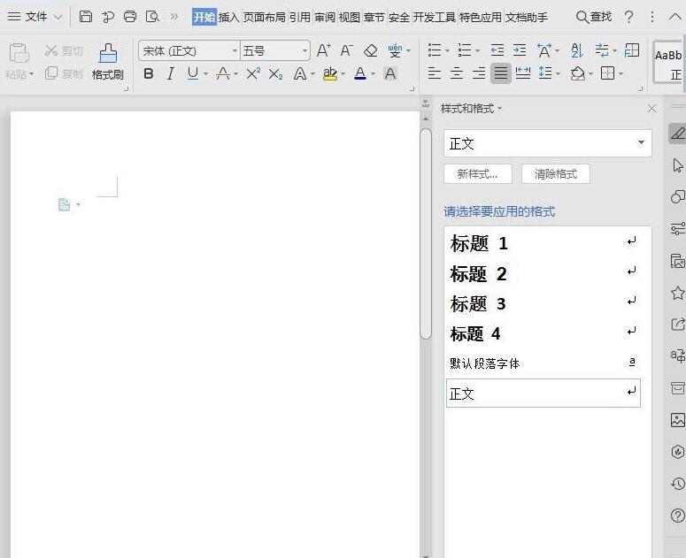Apply the 标题 1 style

[543, 243]
